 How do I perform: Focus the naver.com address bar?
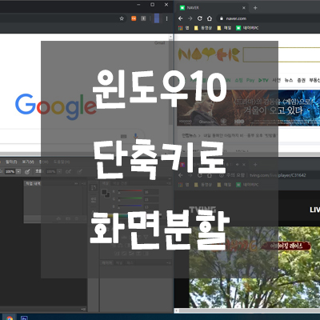pyautogui.click(x=268, y=18)
